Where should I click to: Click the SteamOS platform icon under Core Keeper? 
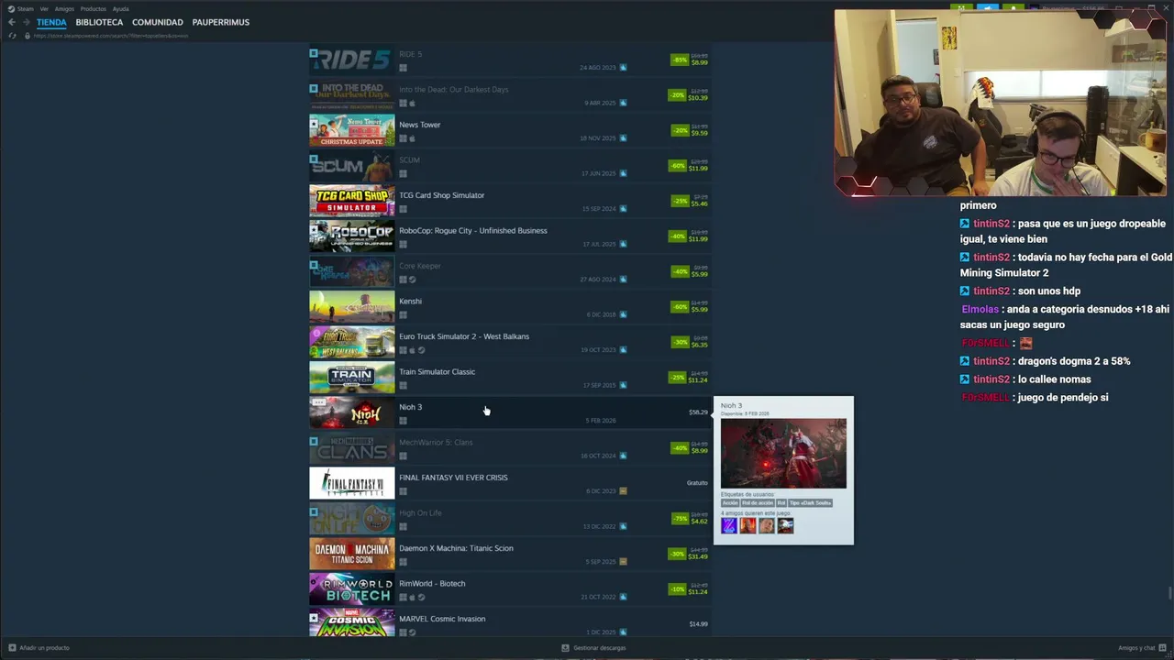pos(412,280)
